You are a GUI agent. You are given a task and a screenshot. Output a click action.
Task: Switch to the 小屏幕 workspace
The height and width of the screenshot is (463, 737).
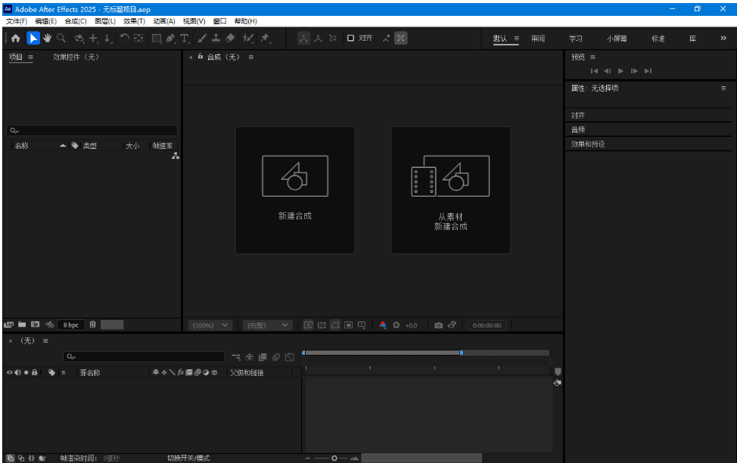pos(617,39)
